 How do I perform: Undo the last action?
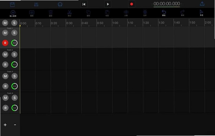coord(164,13)
